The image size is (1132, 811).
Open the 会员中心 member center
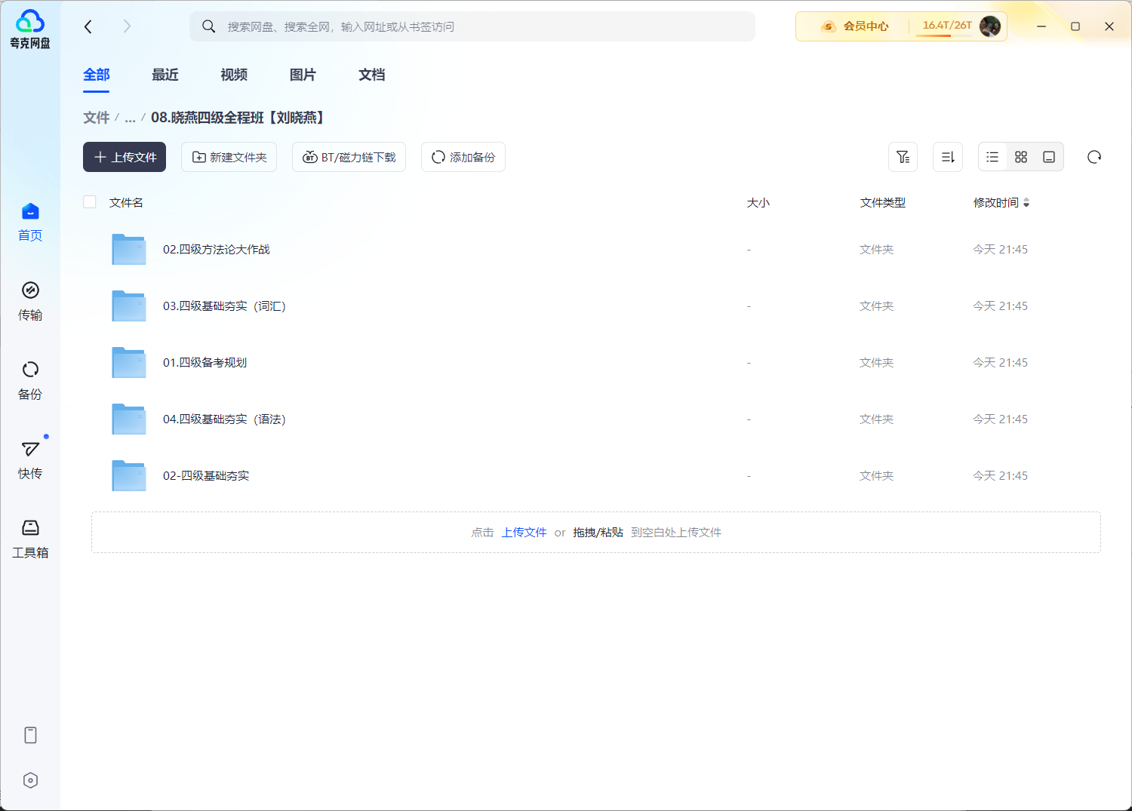pos(855,26)
